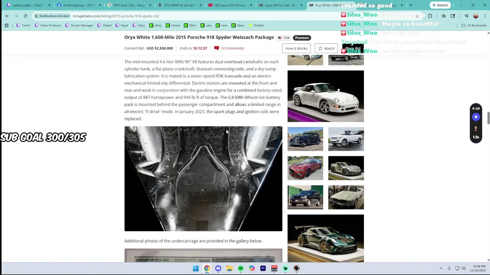Image resolution: width=490 pixels, height=275 pixels.
Task: Open the Stream Manager bookmark
Action: 79,25
